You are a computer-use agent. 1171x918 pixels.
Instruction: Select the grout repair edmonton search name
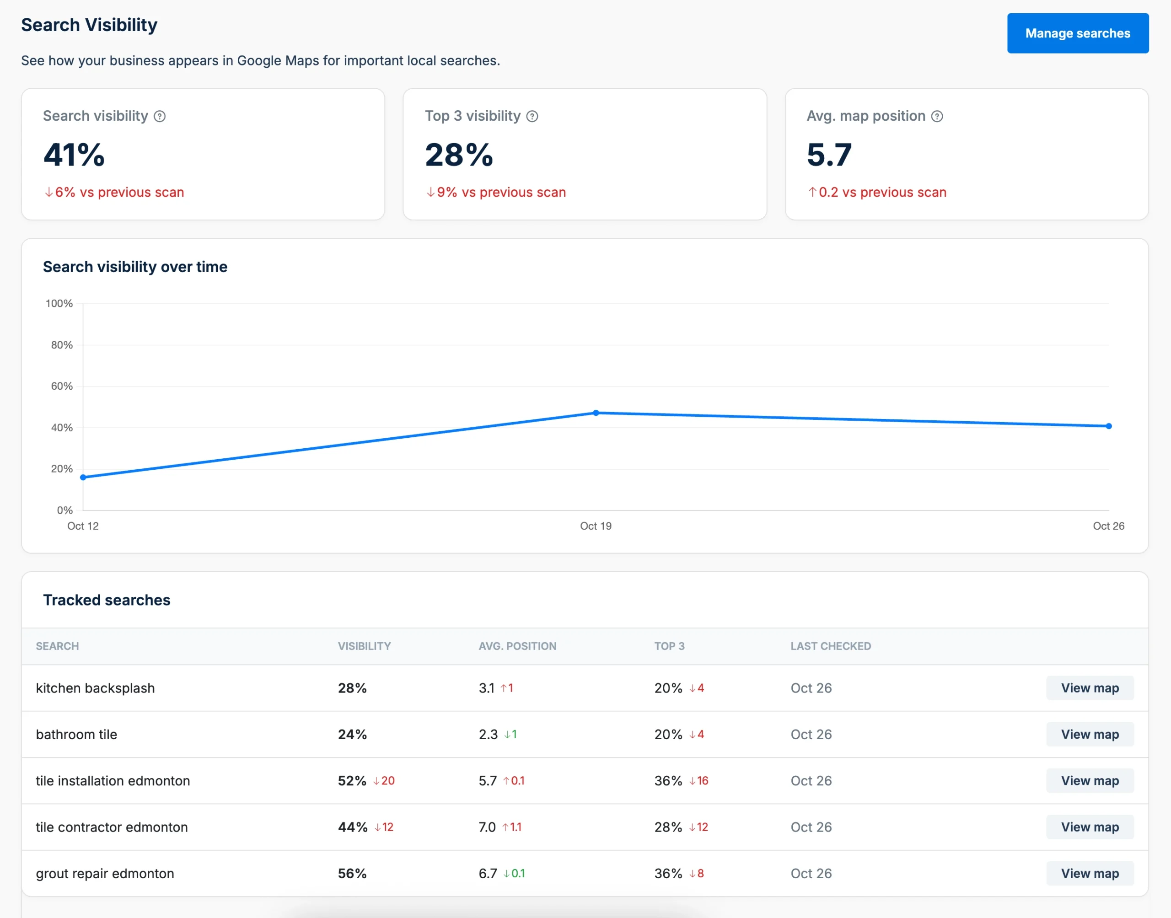[x=105, y=873]
